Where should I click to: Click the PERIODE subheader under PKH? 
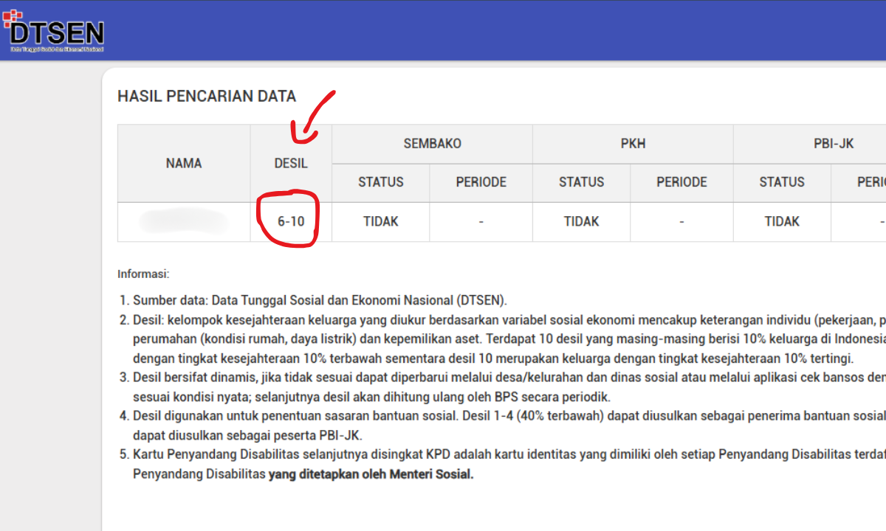(681, 182)
